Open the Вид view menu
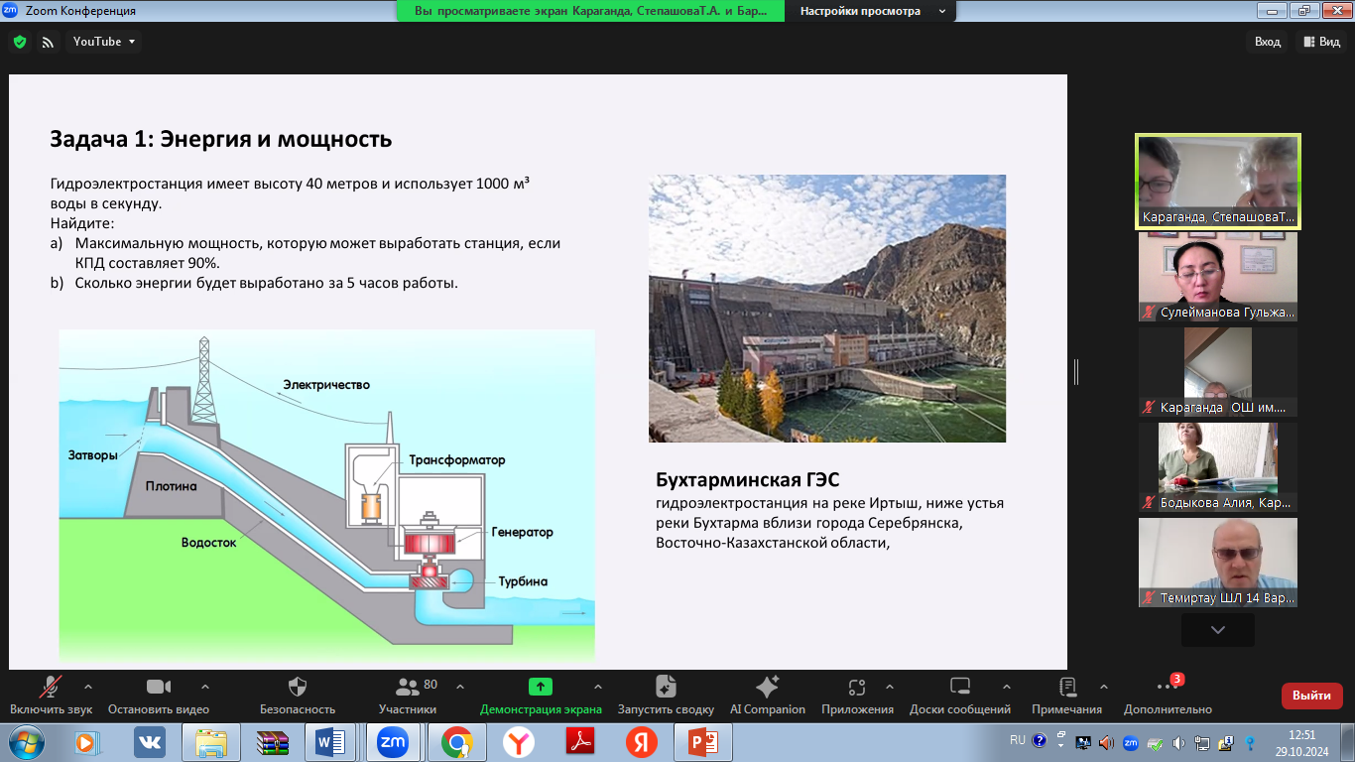 [x=1322, y=42]
